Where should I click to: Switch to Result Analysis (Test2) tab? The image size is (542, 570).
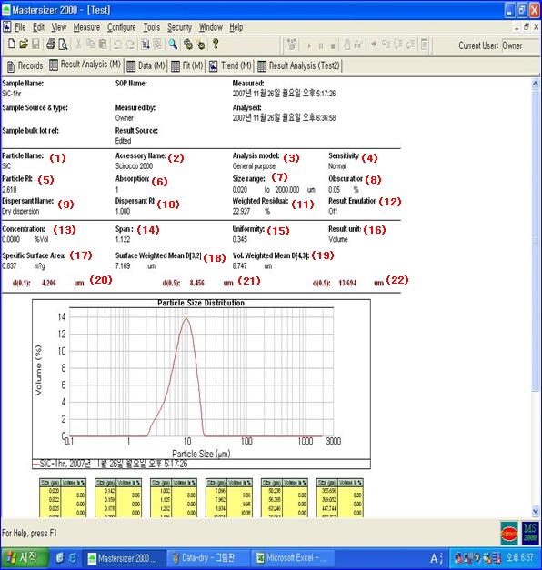tap(298, 65)
